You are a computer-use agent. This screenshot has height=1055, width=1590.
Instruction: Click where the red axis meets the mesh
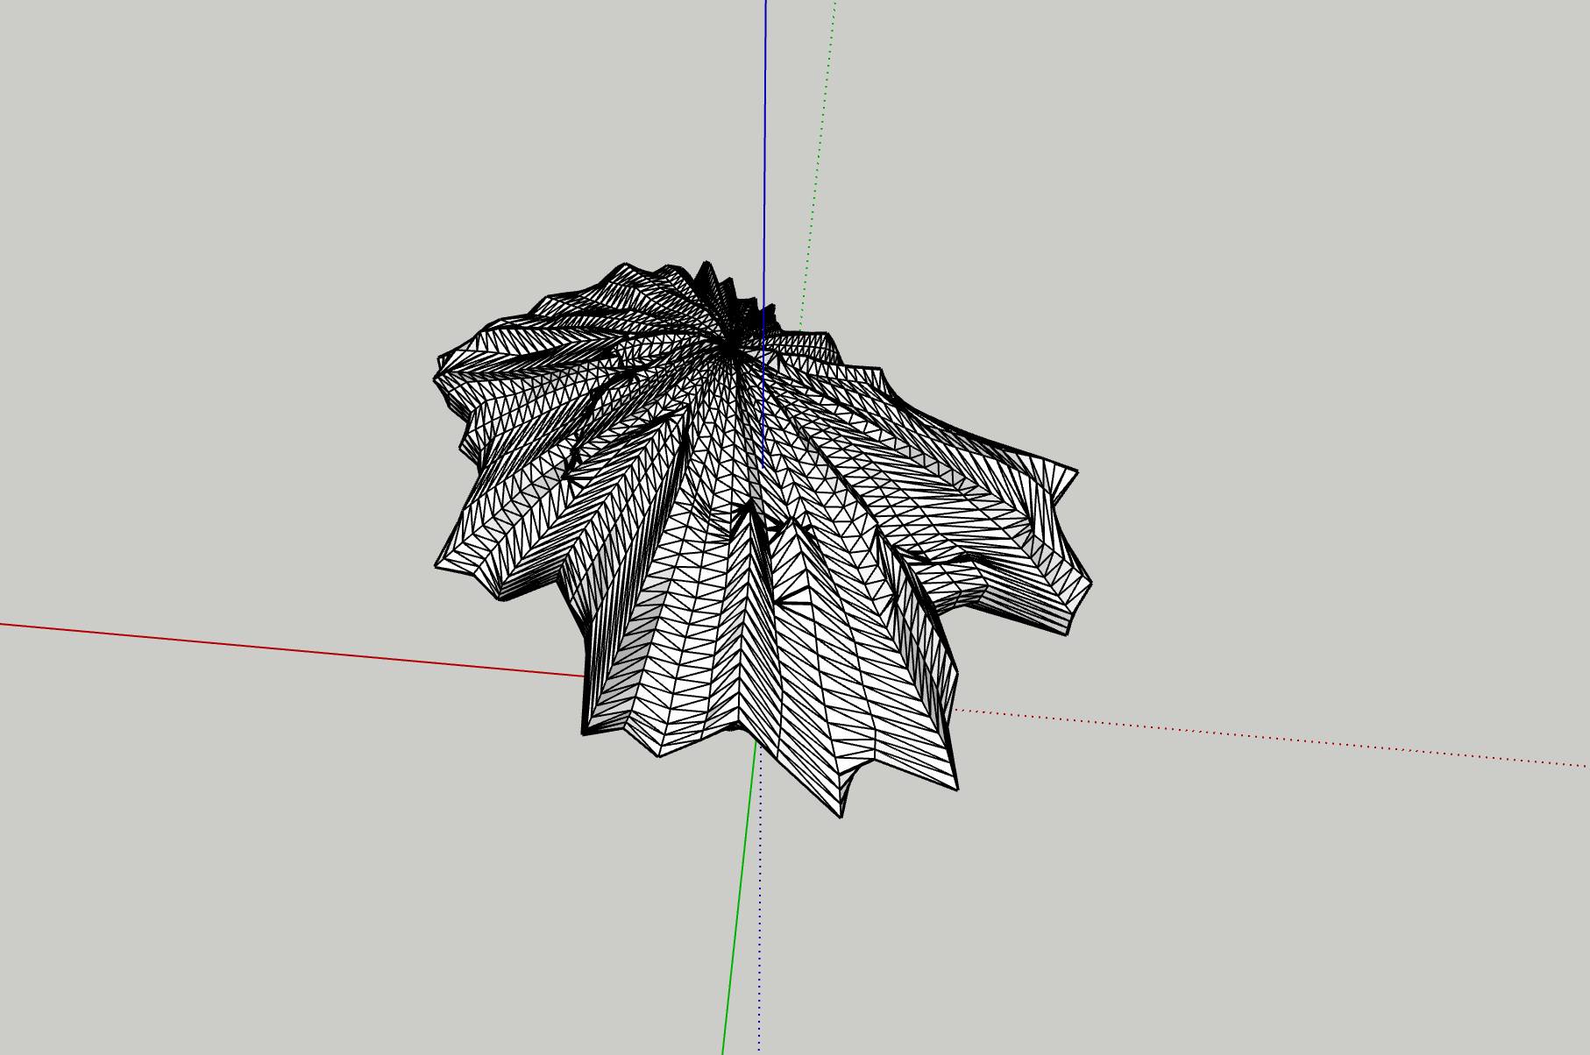click(x=586, y=676)
